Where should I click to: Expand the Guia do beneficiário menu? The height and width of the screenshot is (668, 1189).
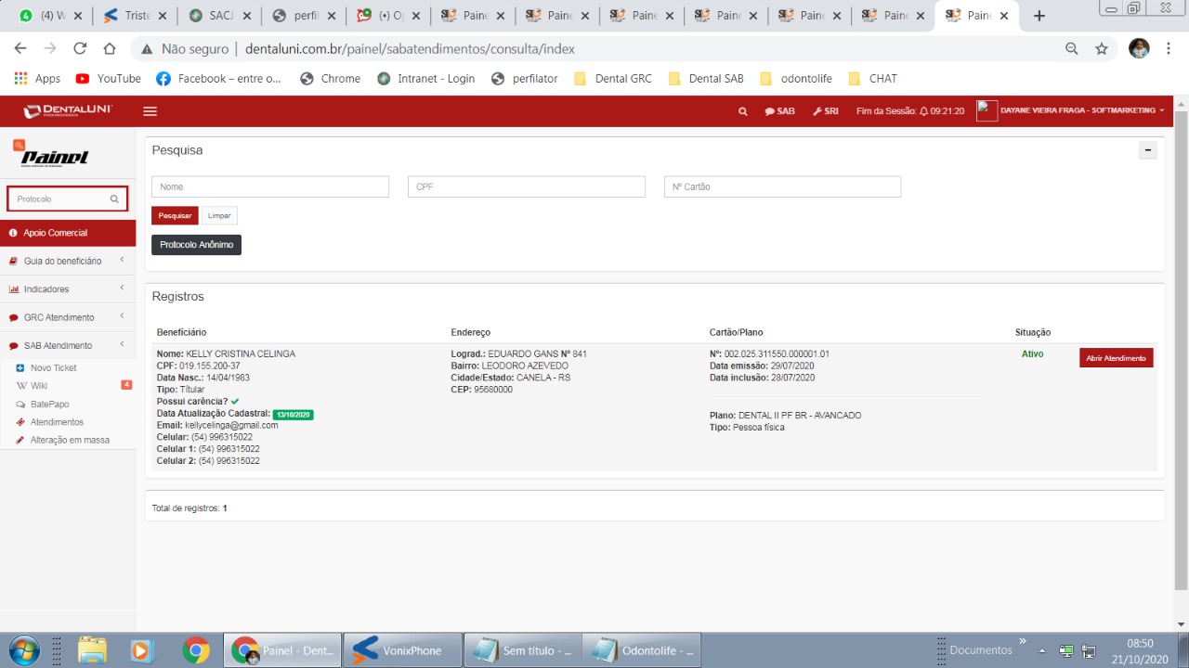68,262
